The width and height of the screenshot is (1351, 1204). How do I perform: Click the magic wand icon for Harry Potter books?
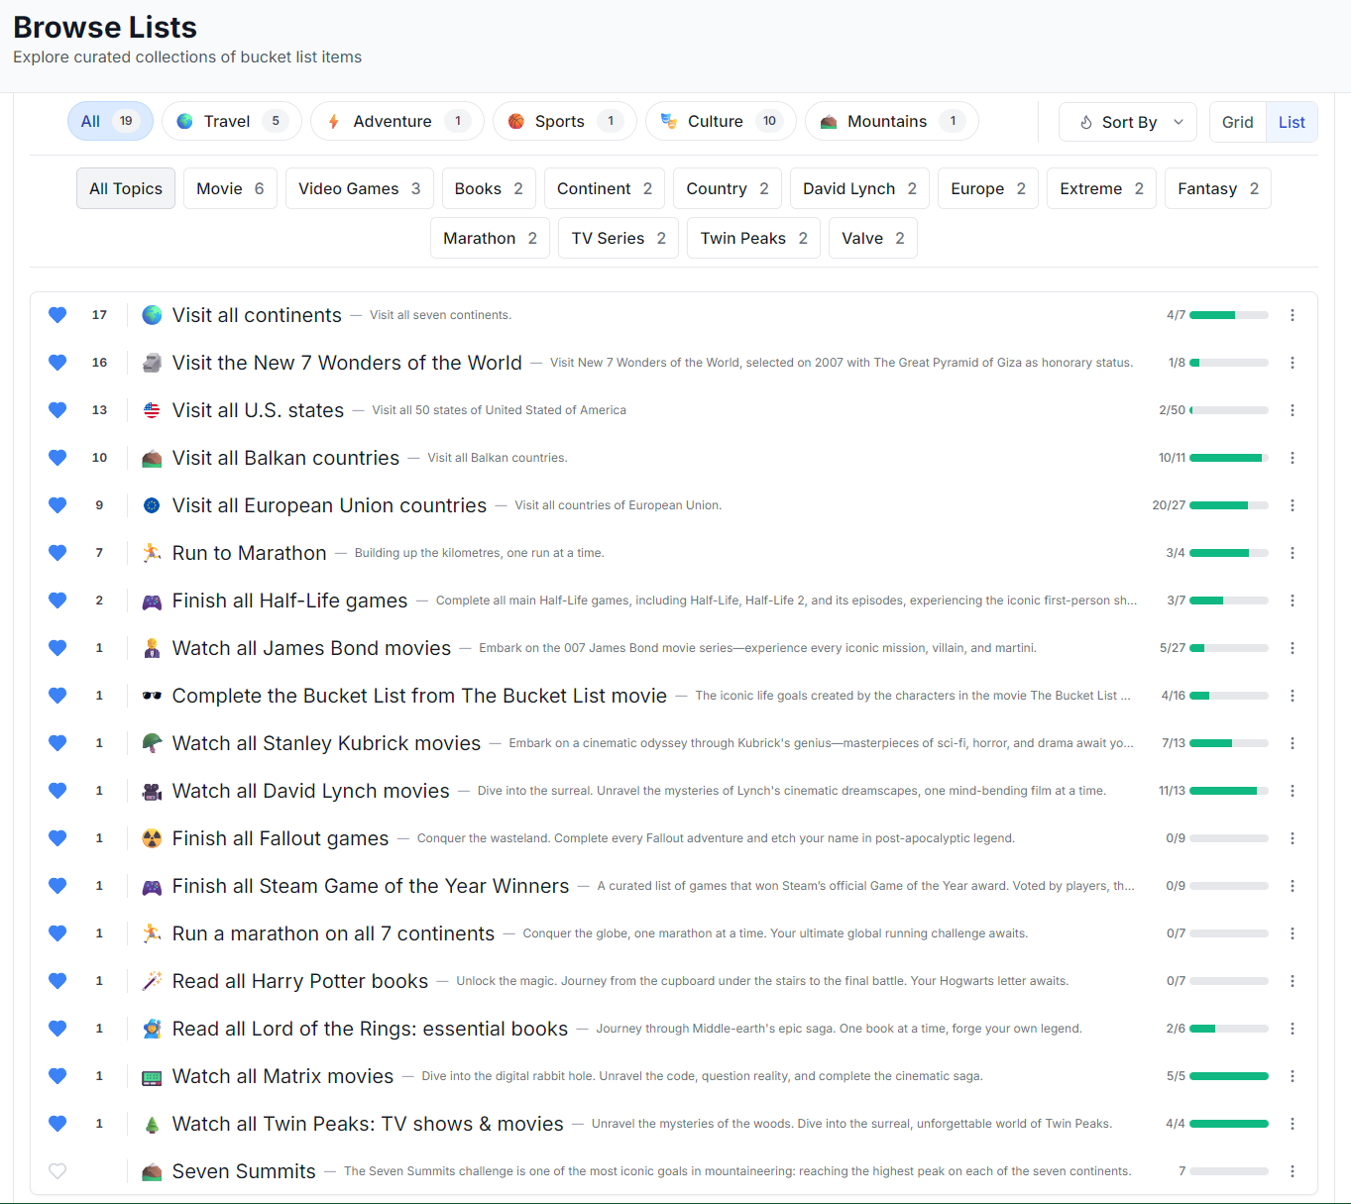coord(152,981)
